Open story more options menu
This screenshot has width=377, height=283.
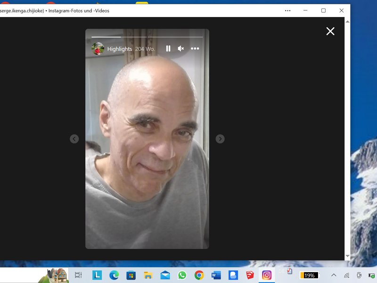tap(195, 49)
